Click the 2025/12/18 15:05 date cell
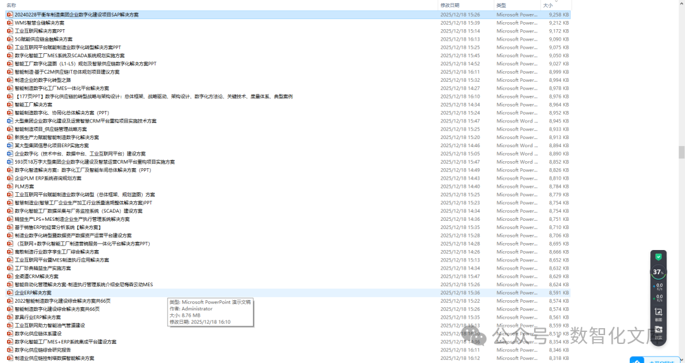 pos(460,154)
